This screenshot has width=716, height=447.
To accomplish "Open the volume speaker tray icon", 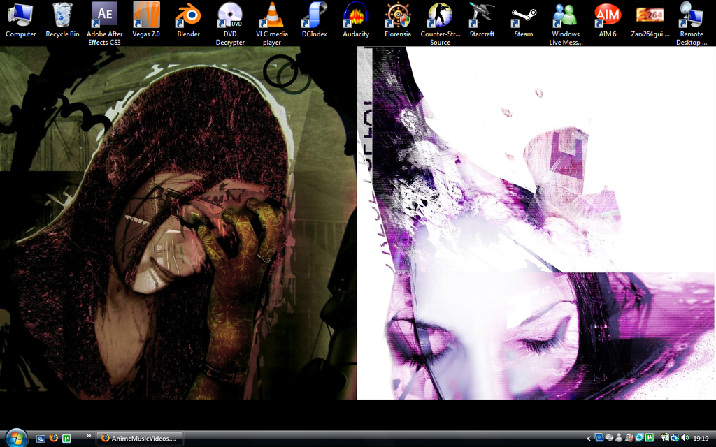I will click(685, 437).
